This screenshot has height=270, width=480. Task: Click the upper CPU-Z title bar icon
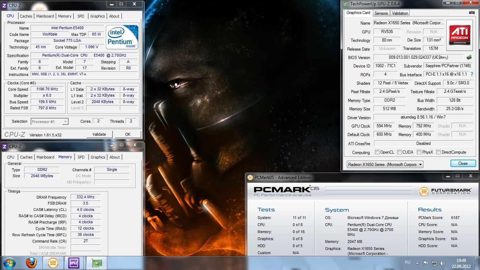(x=4, y=5)
